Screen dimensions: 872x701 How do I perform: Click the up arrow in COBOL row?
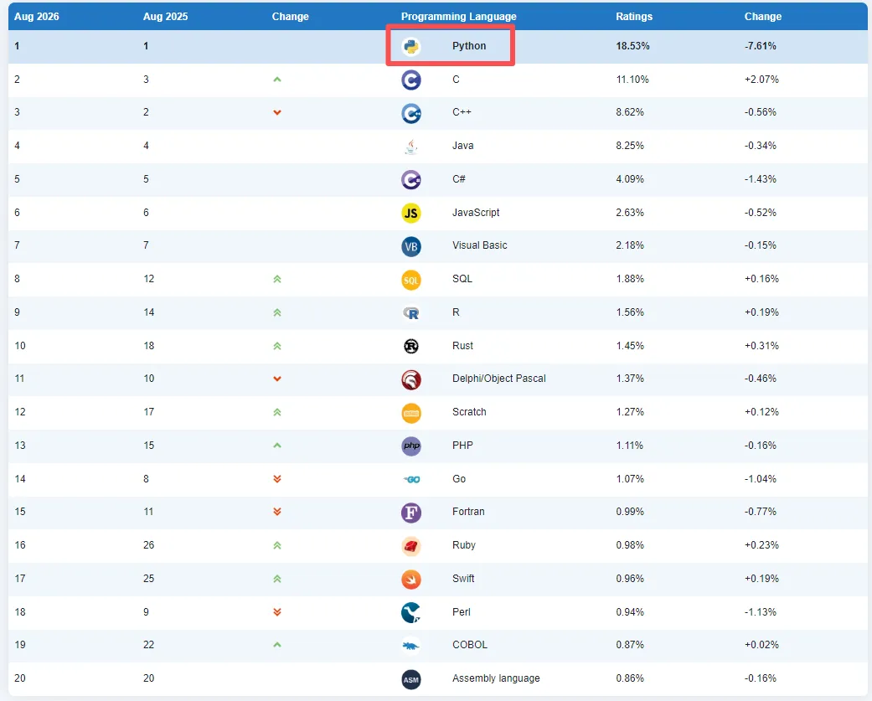click(277, 645)
